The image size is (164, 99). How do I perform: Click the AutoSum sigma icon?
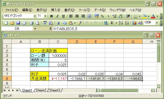tap(112, 23)
